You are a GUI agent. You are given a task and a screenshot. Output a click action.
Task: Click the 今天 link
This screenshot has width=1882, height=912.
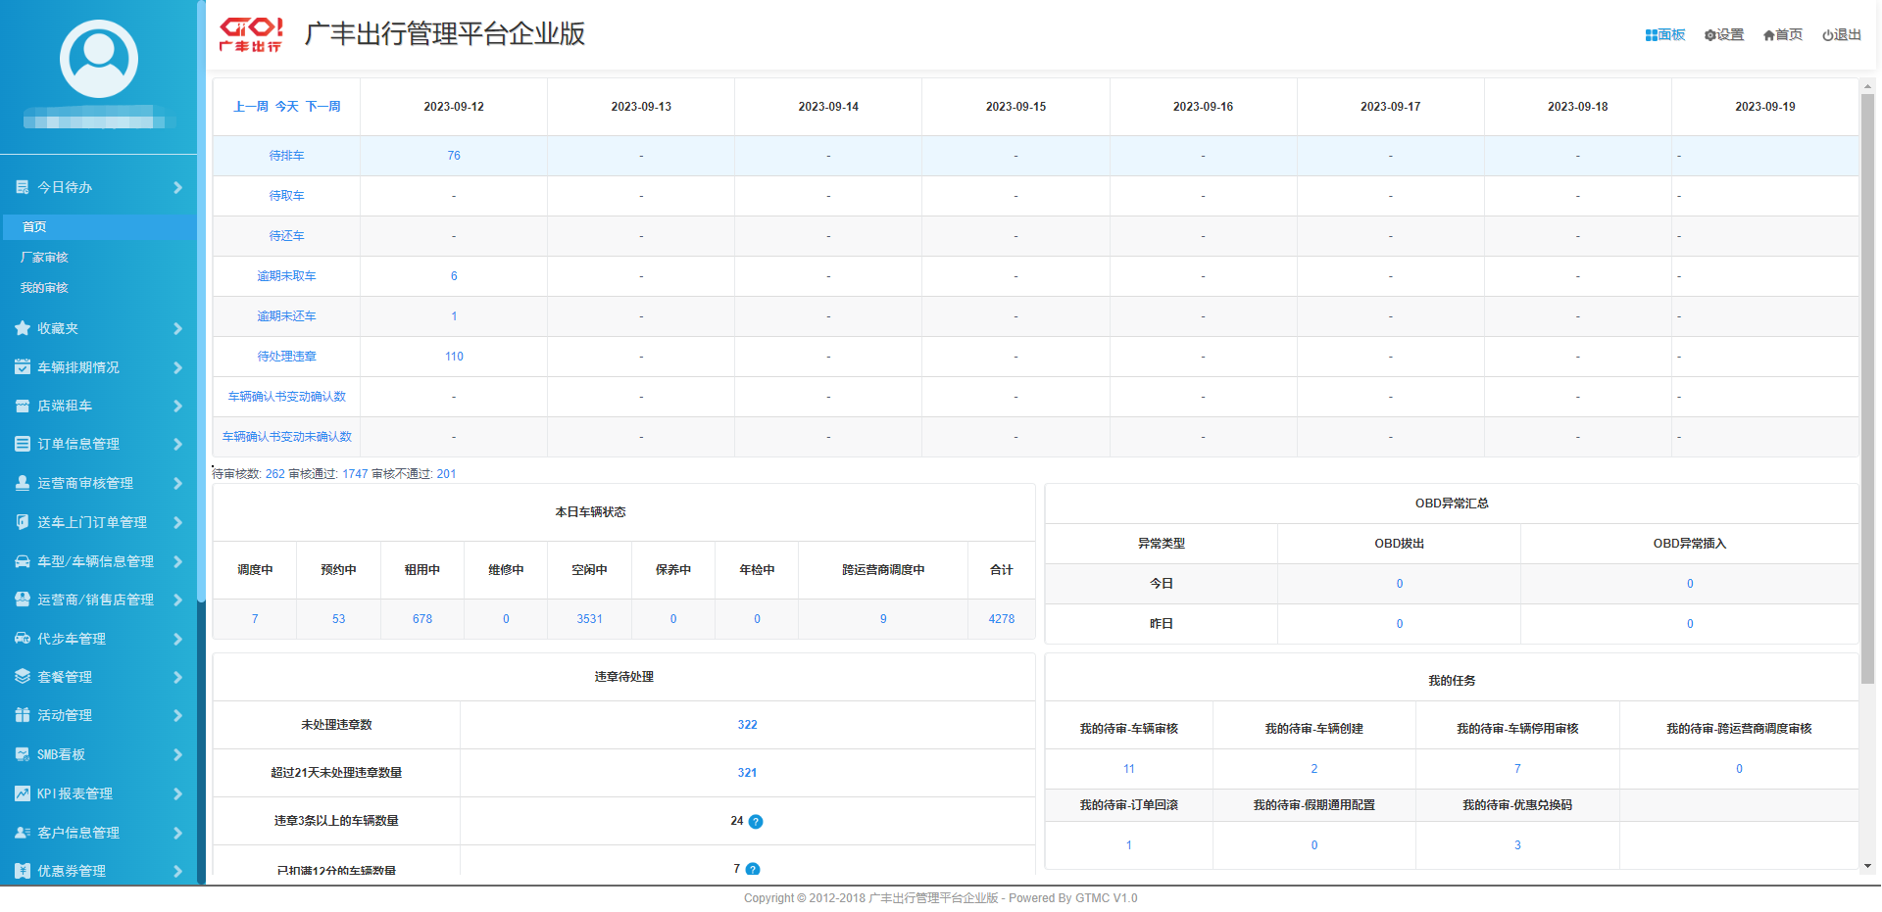coord(286,107)
